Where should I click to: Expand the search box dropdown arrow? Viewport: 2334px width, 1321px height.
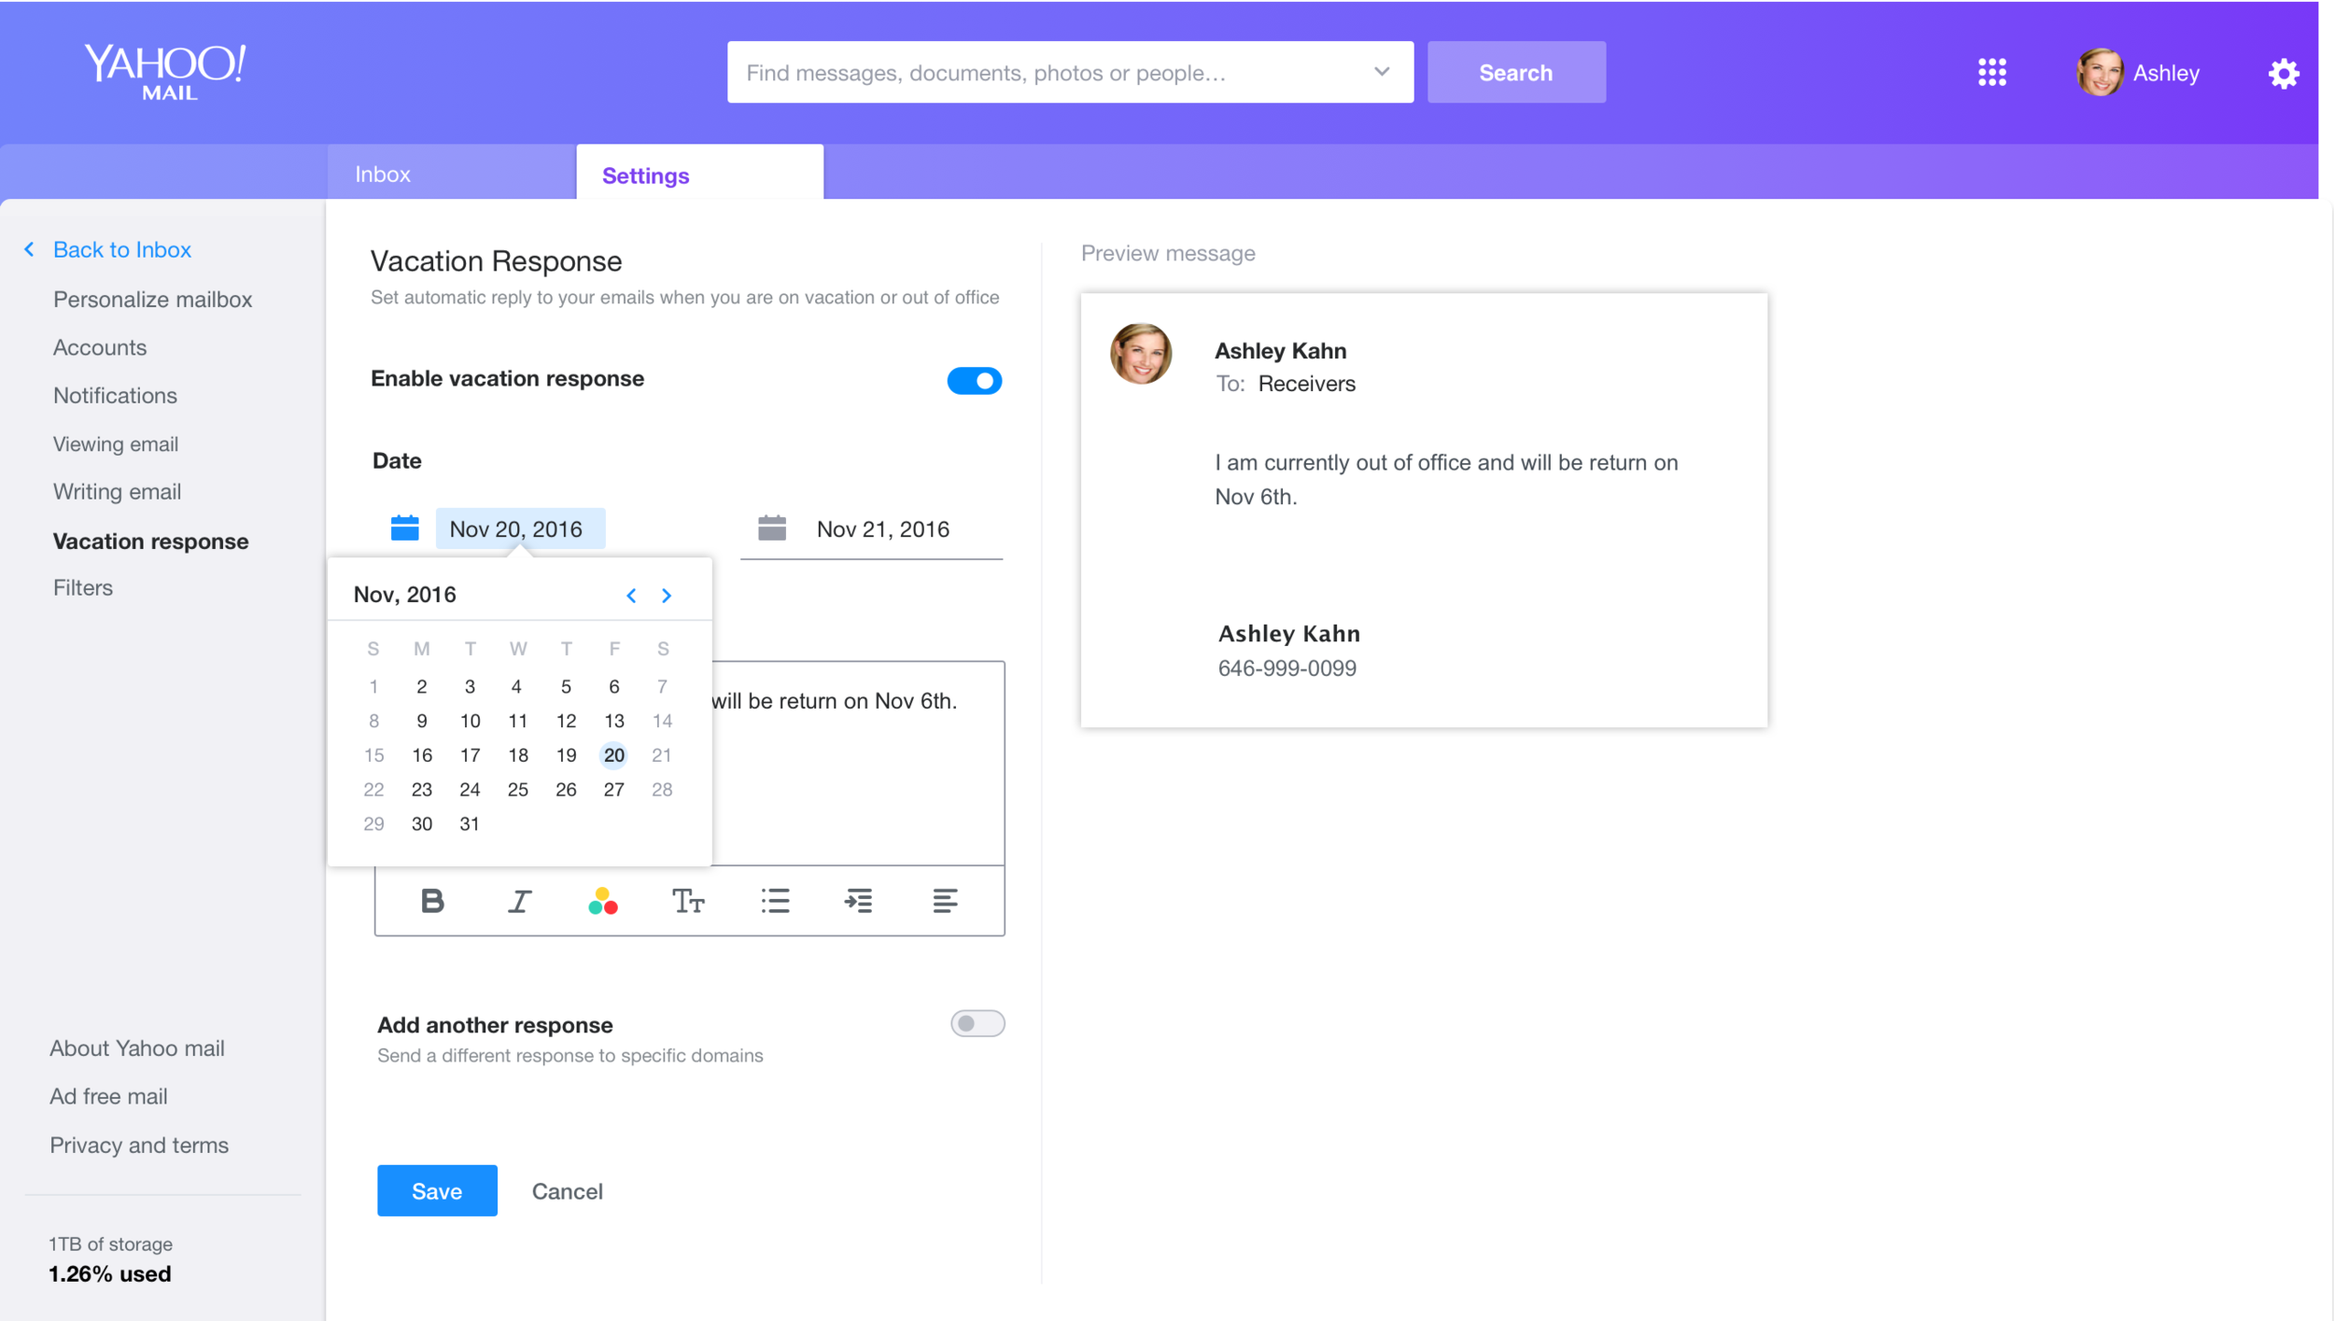point(1382,72)
